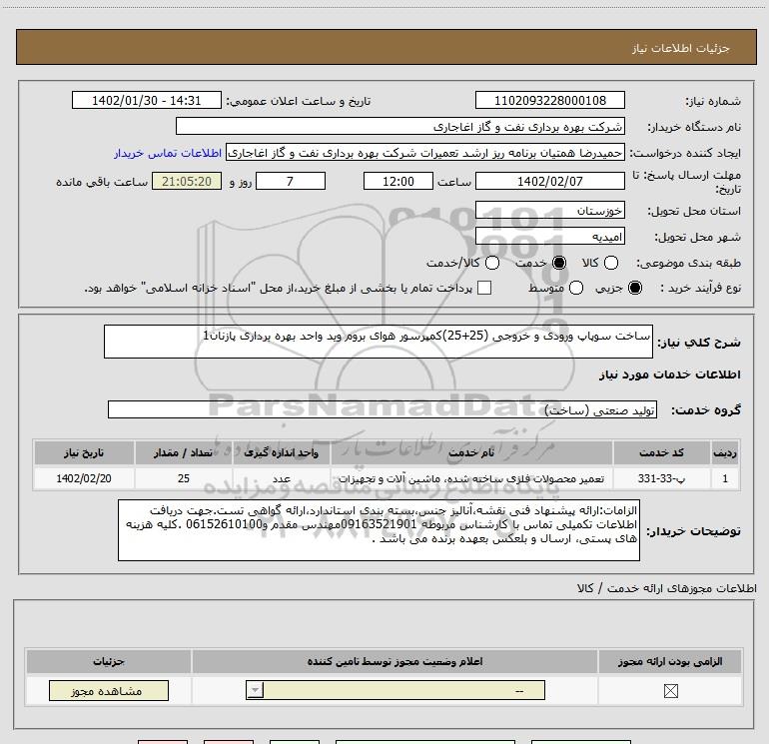
Task: Select the متوسط purchase type radio
Action: click(x=576, y=288)
